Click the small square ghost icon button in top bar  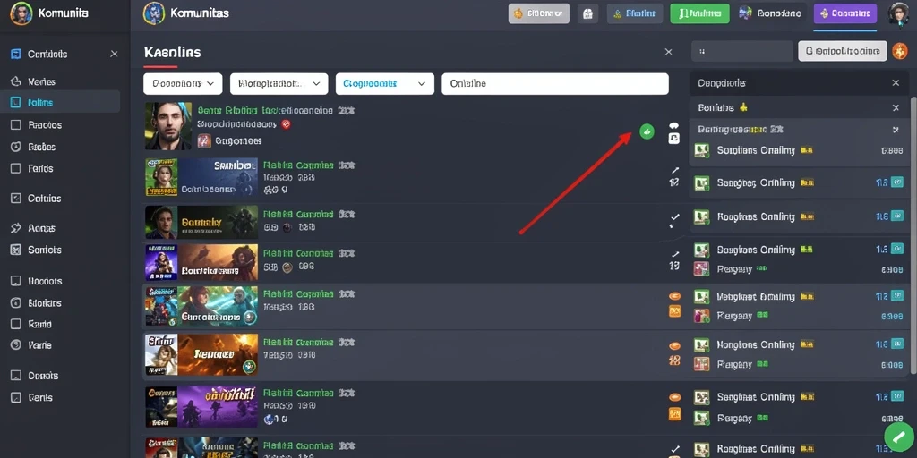587,13
